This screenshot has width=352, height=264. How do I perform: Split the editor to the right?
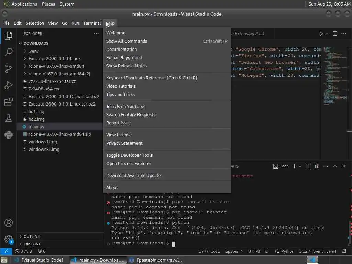click(x=335, y=34)
